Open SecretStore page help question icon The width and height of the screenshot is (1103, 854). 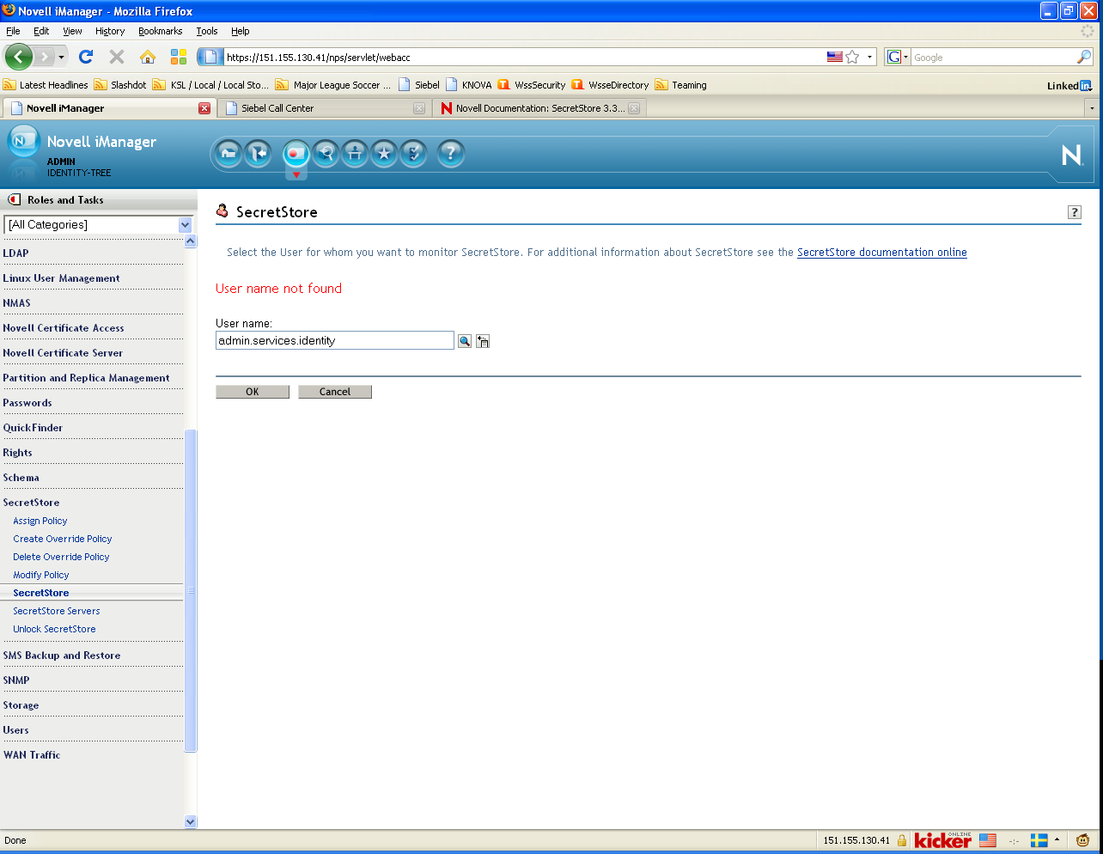(x=1074, y=212)
